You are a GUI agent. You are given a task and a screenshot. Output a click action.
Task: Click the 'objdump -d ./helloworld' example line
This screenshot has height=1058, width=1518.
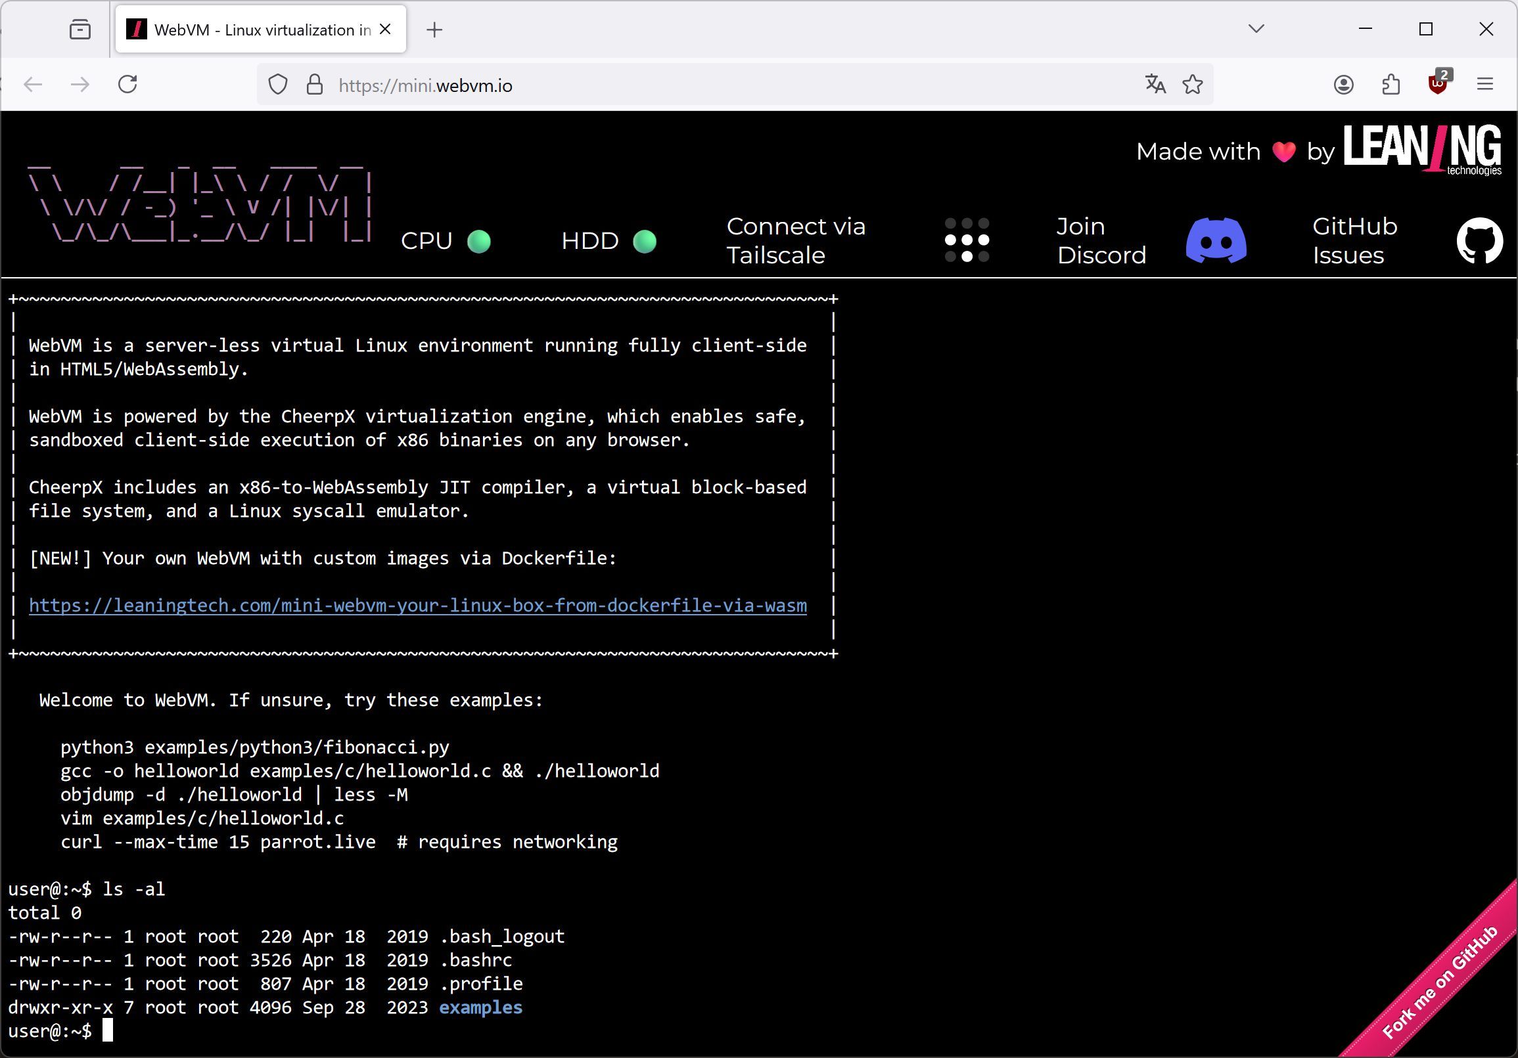point(234,795)
